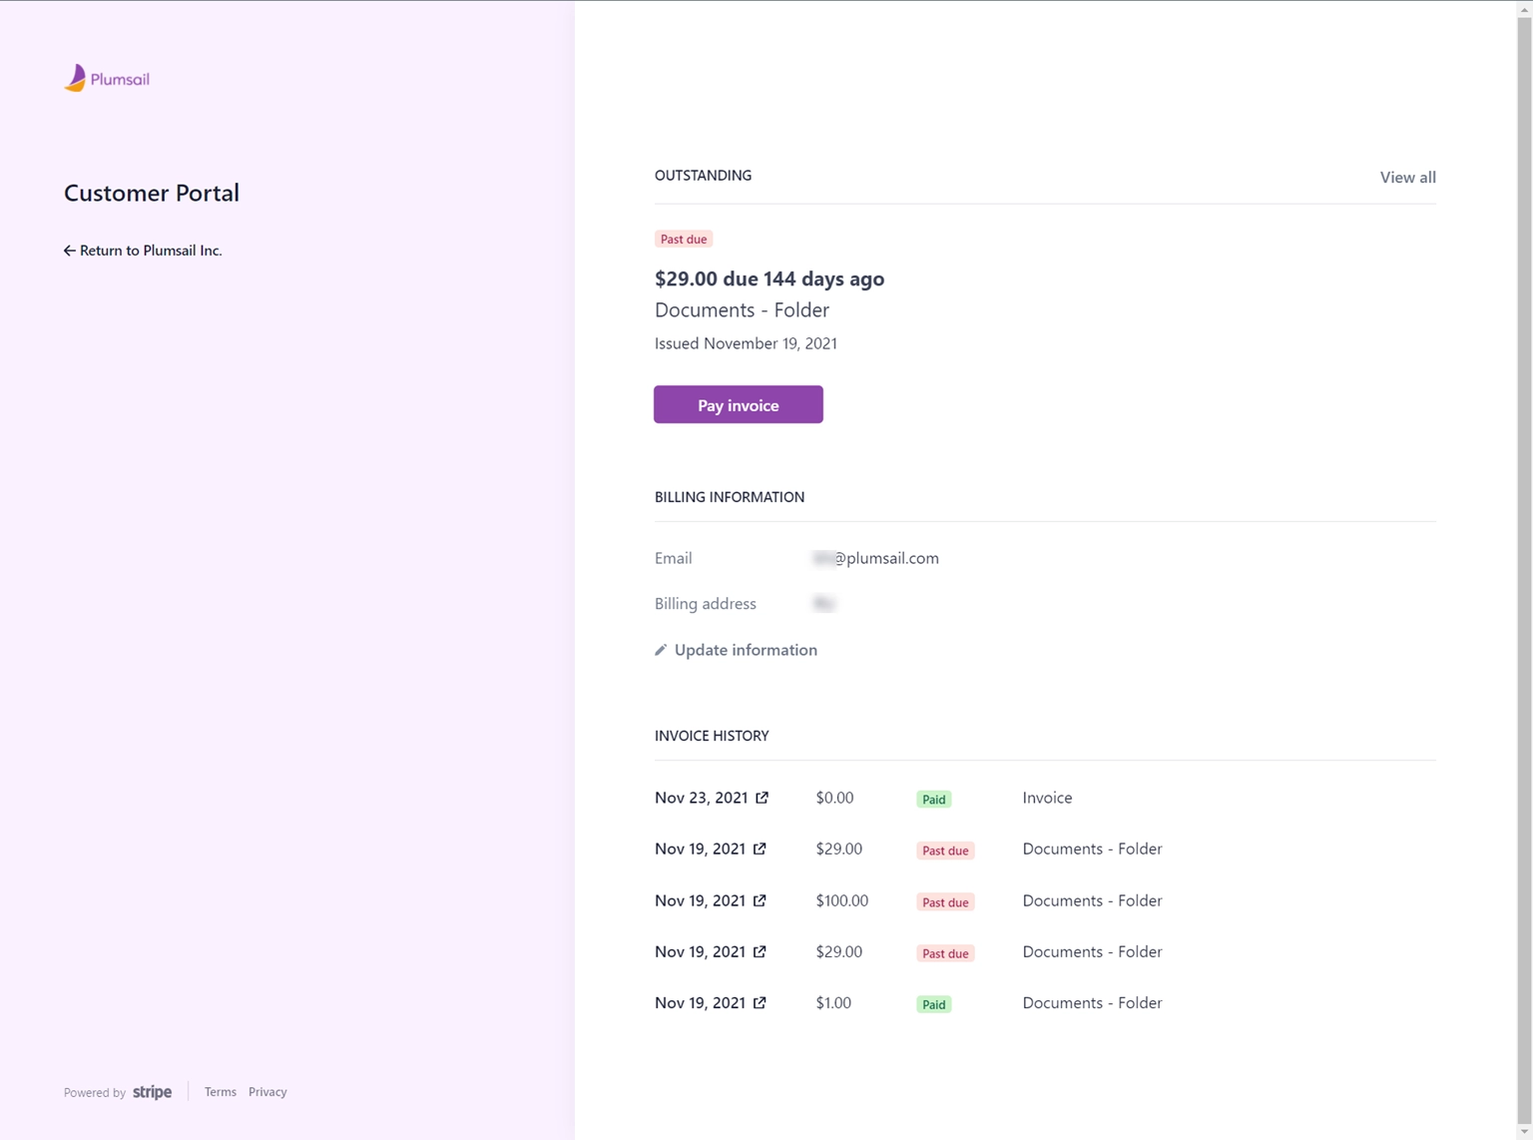Select the Past due badge on $100.00 invoice
Viewport: 1533px width, 1140px height.
945,902
